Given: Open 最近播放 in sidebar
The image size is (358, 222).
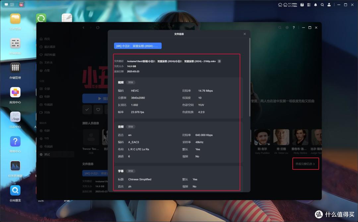Looking at the screenshot, I should 47,47.
